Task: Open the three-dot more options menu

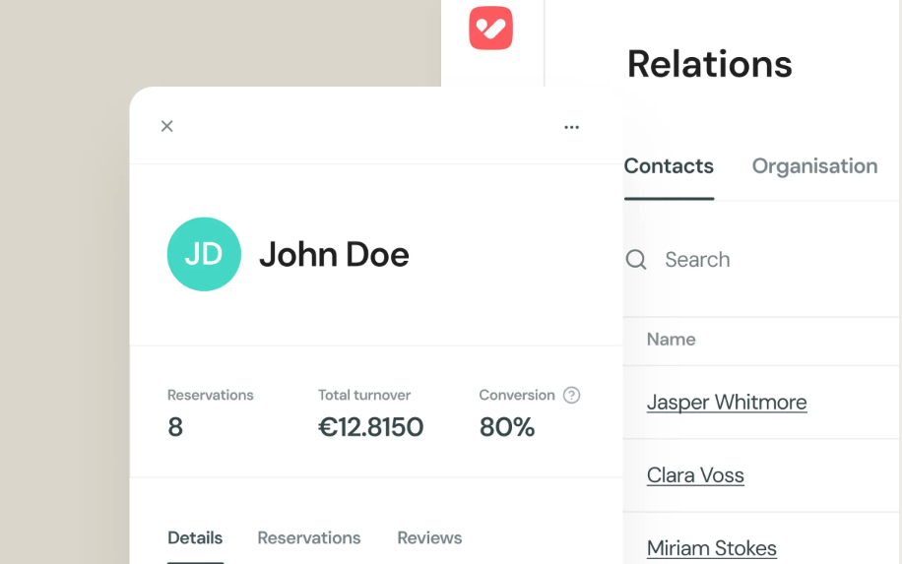Action: 571,127
